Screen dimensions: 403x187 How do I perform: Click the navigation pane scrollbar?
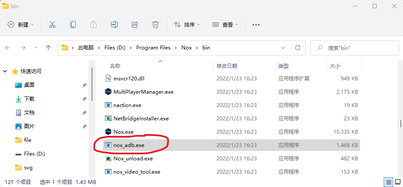click(x=92, y=84)
